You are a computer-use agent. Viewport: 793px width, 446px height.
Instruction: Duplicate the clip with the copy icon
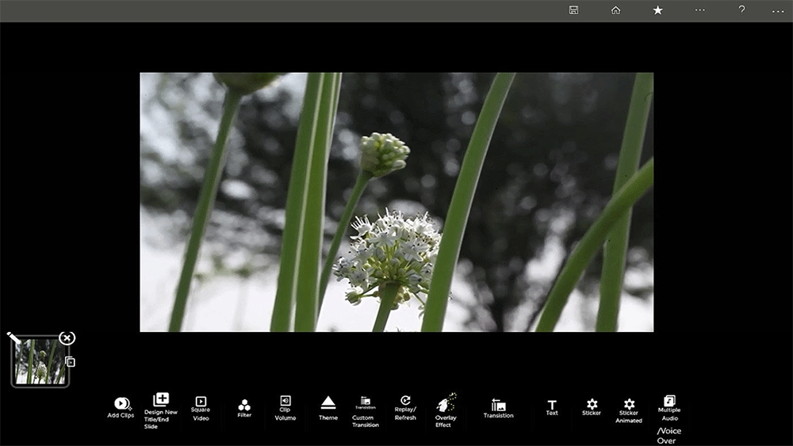click(70, 362)
